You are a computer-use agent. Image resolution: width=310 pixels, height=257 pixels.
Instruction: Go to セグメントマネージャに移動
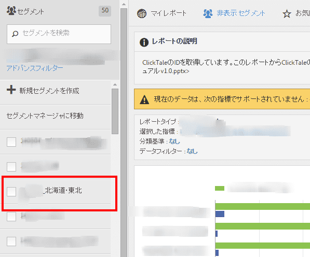[45, 116]
